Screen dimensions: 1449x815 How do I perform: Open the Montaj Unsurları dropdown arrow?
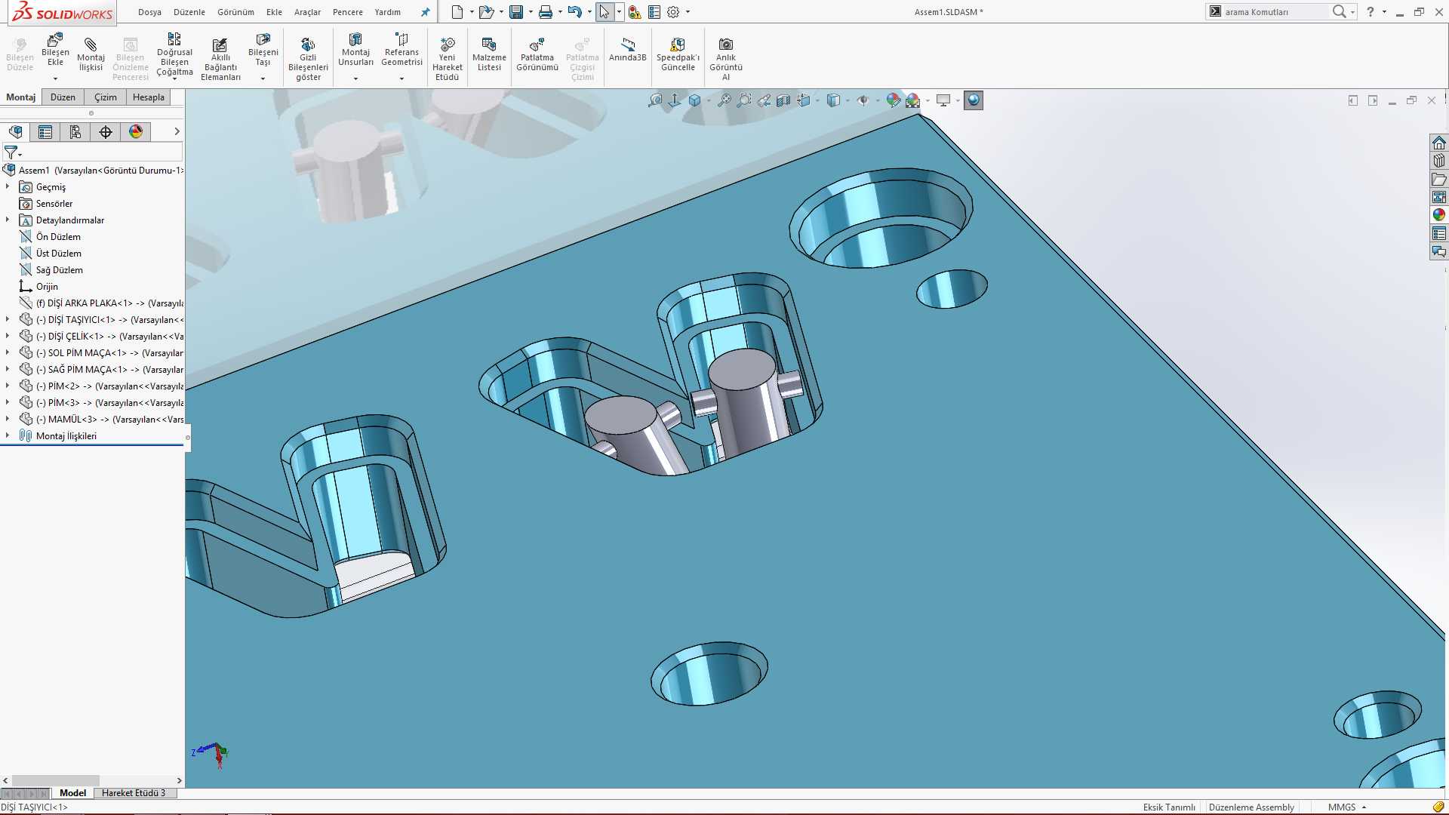pos(355,78)
